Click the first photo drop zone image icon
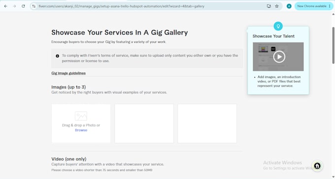The height and width of the screenshot is (179, 335). (x=81, y=116)
